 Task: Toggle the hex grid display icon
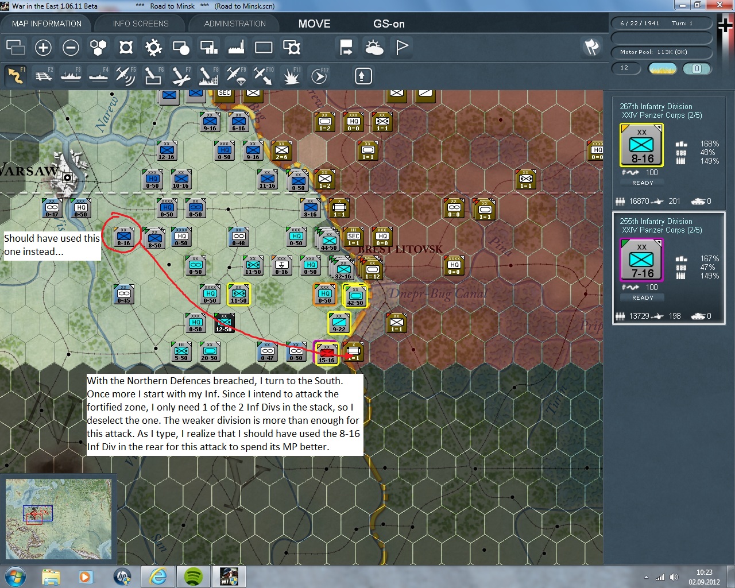tap(98, 47)
